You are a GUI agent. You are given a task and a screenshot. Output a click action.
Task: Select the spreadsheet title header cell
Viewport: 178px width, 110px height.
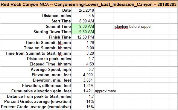89,4
